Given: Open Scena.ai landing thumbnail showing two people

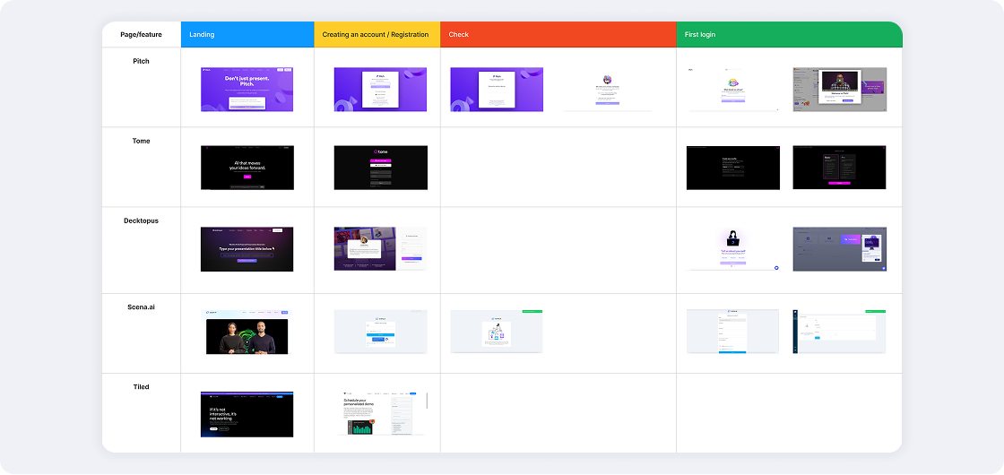Looking at the screenshot, I should pos(247,332).
